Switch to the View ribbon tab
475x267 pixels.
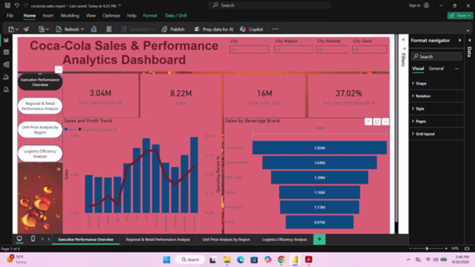[90, 16]
